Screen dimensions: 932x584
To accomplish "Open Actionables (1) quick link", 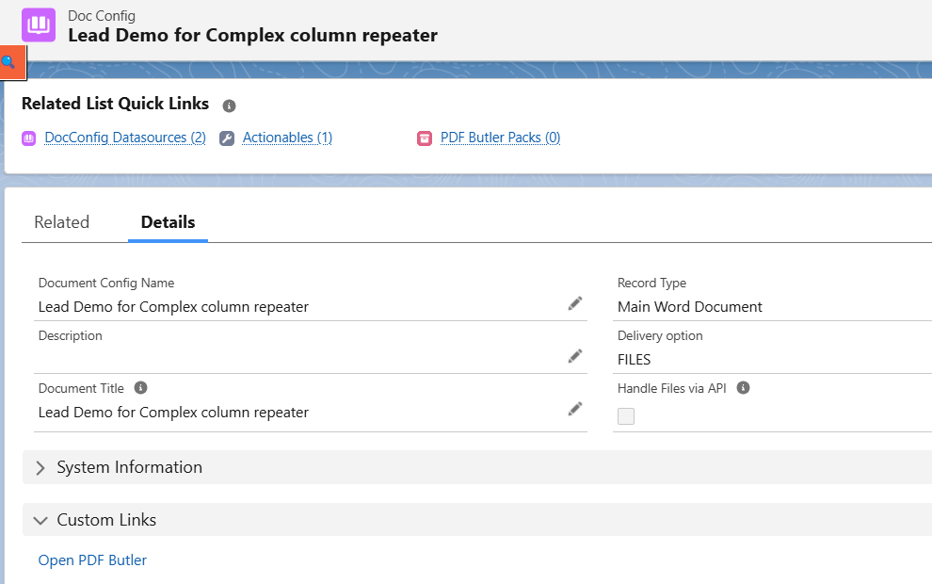I will [287, 138].
